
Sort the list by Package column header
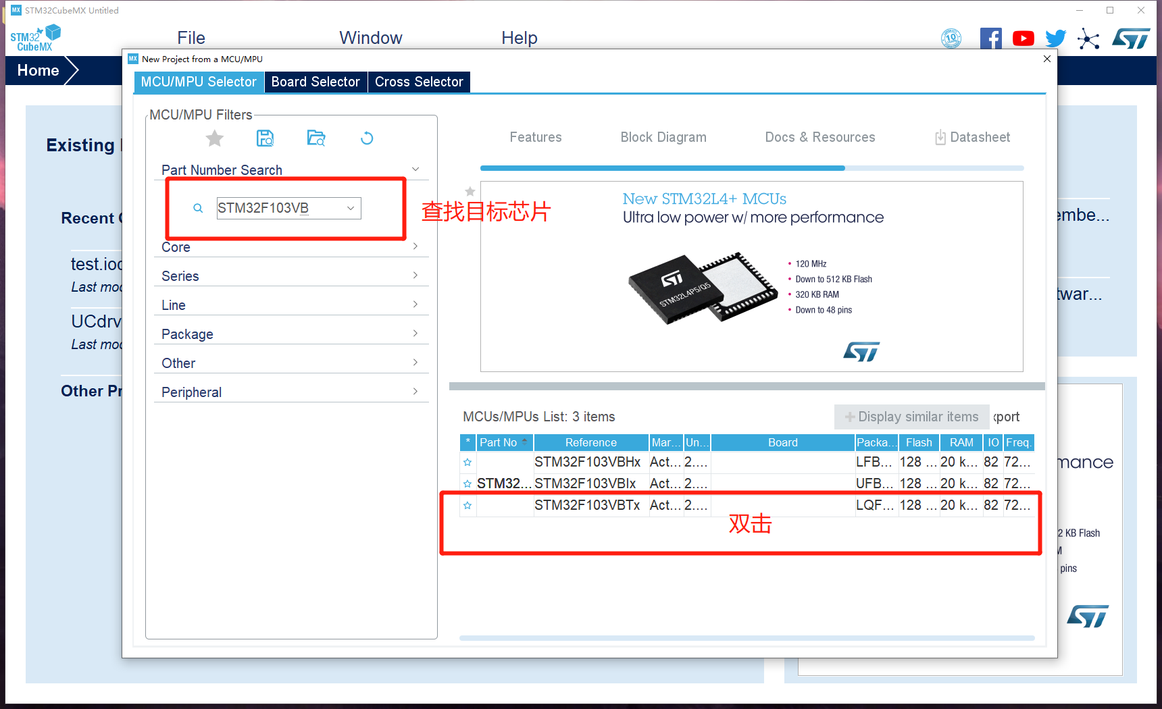click(x=877, y=442)
